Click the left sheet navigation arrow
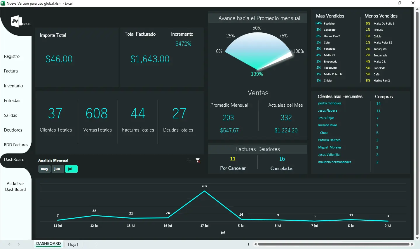 tap(9, 244)
